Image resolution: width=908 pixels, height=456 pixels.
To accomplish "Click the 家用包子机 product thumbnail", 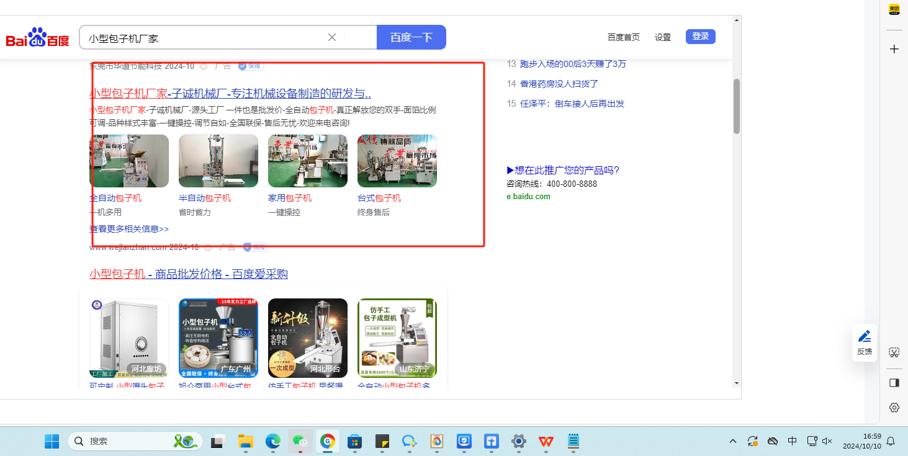I will coord(308,161).
